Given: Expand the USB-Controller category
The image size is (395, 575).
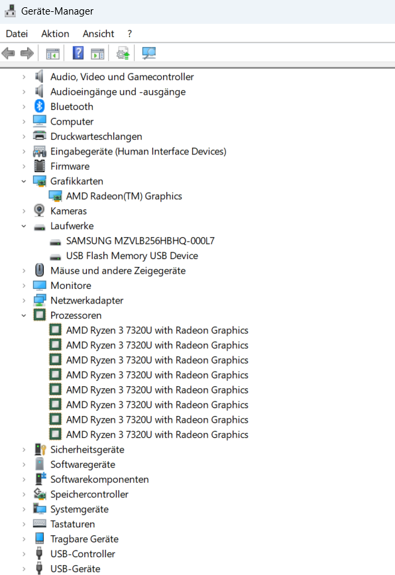Looking at the screenshot, I should pyautogui.click(x=24, y=554).
